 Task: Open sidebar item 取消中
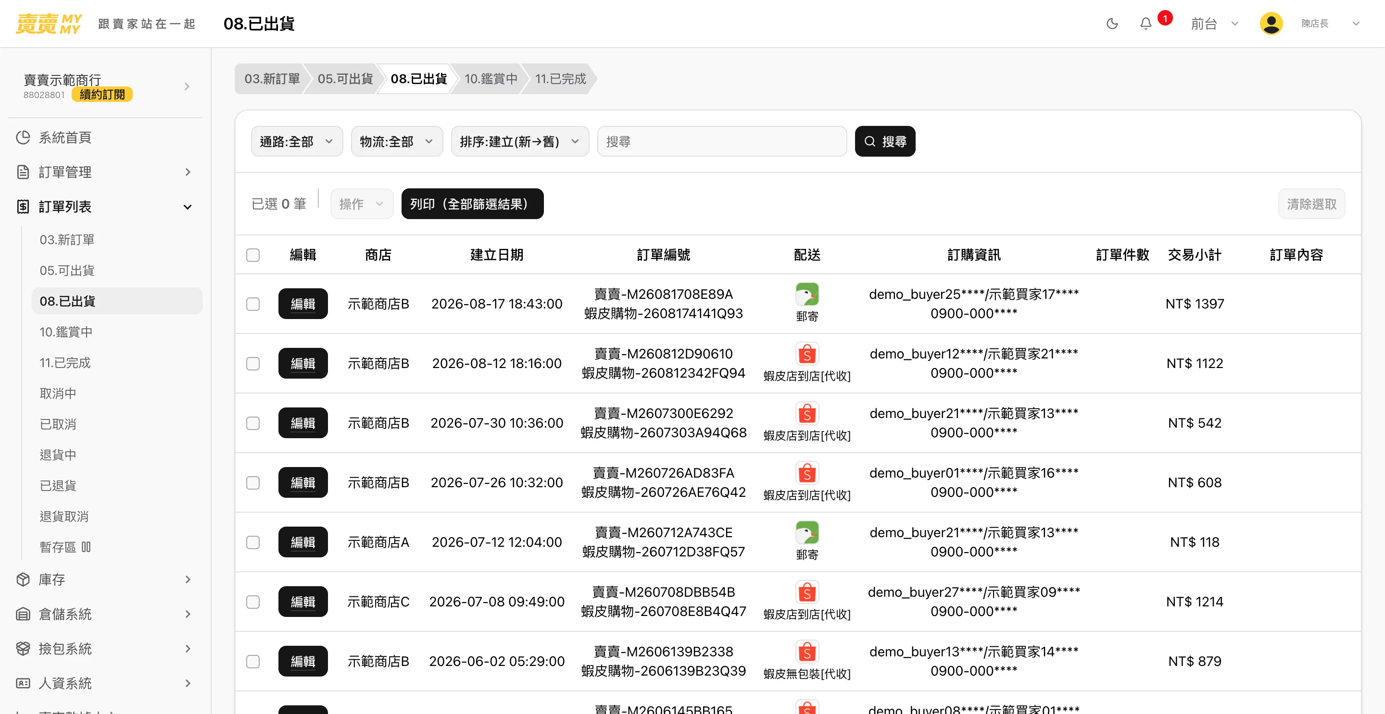click(x=58, y=393)
